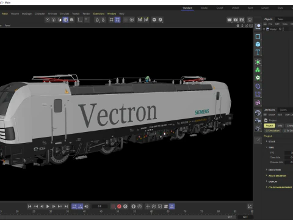The height and width of the screenshot is (220, 293).
Task: Open the Attributes tab
Action: coord(269,110)
